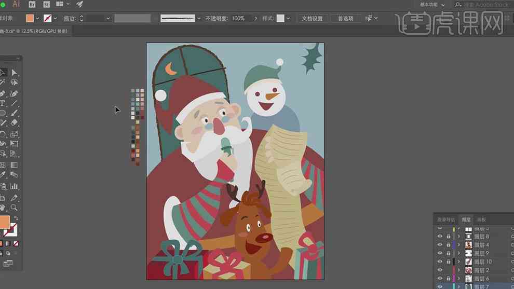Toggle visibility of 图层 10

coord(440,262)
